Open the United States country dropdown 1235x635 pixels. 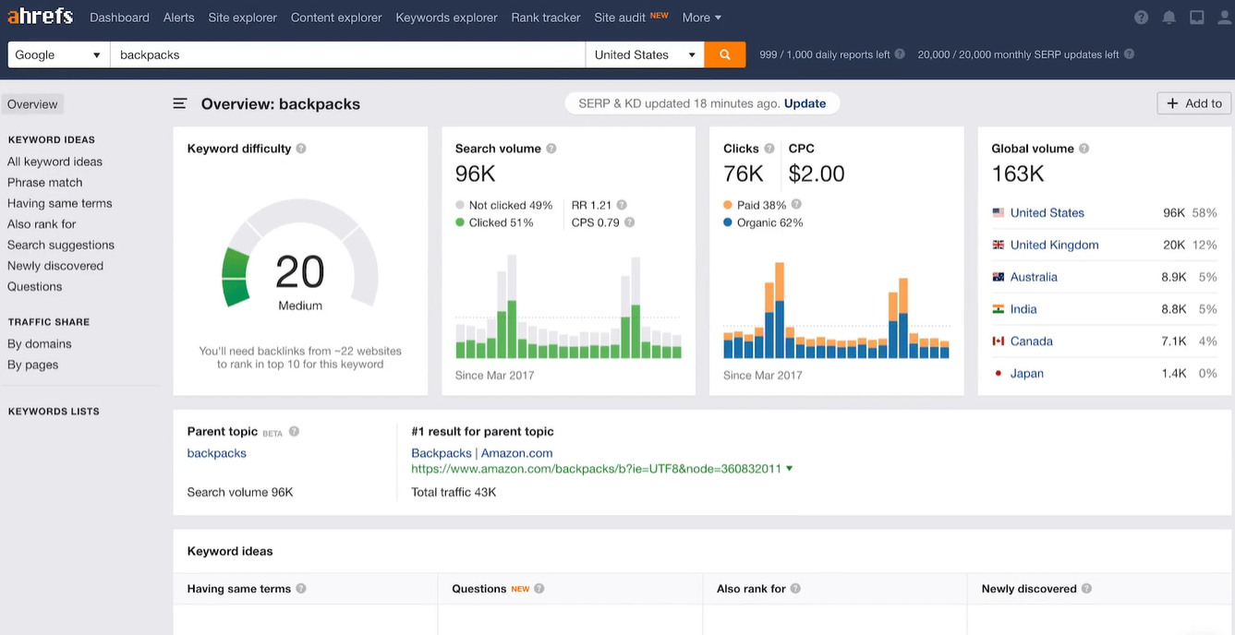click(x=644, y=54)
